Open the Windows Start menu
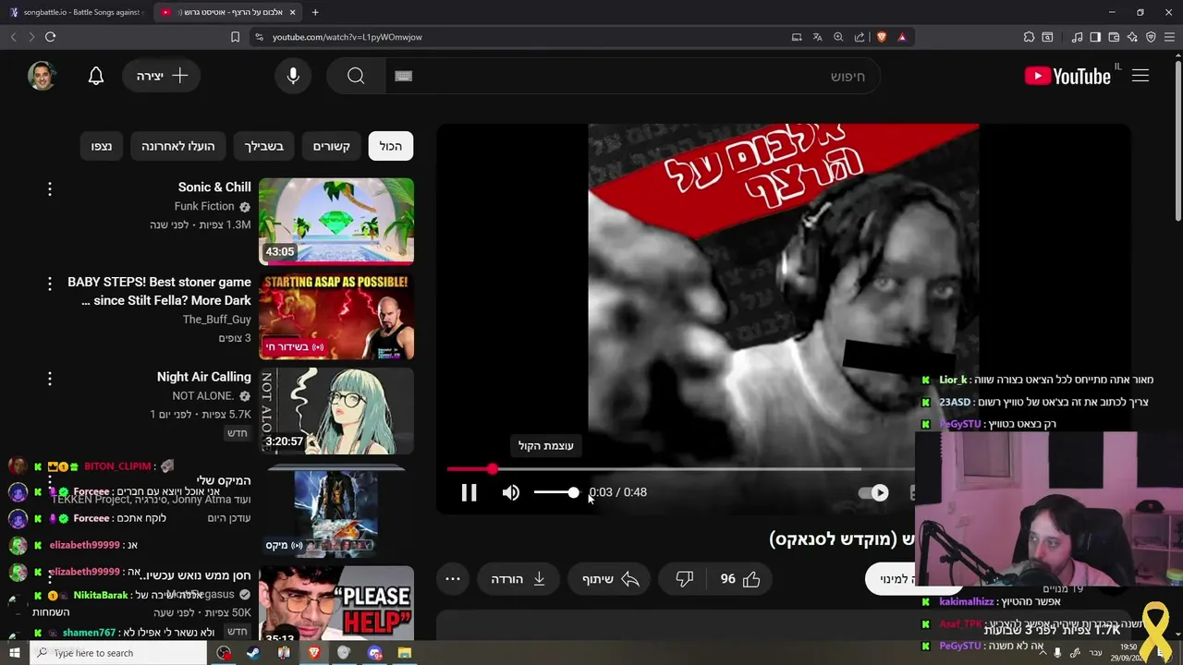 pyautogui.click(x=14, y=653)
